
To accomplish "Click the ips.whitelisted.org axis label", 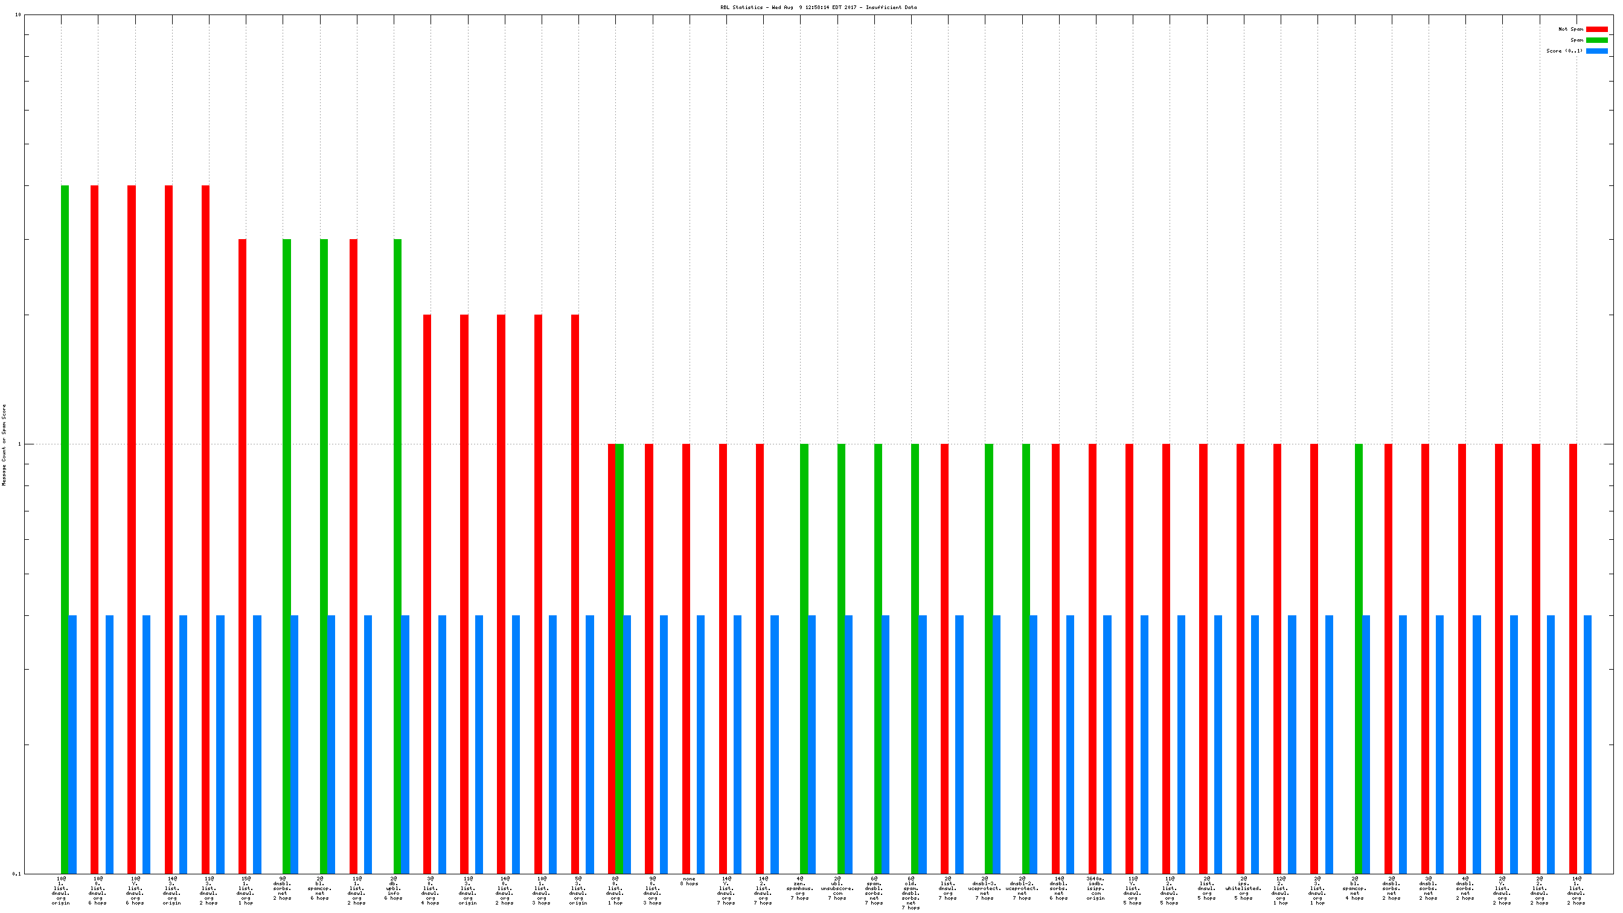I will pyautogui.click(x=1243, y=888).
